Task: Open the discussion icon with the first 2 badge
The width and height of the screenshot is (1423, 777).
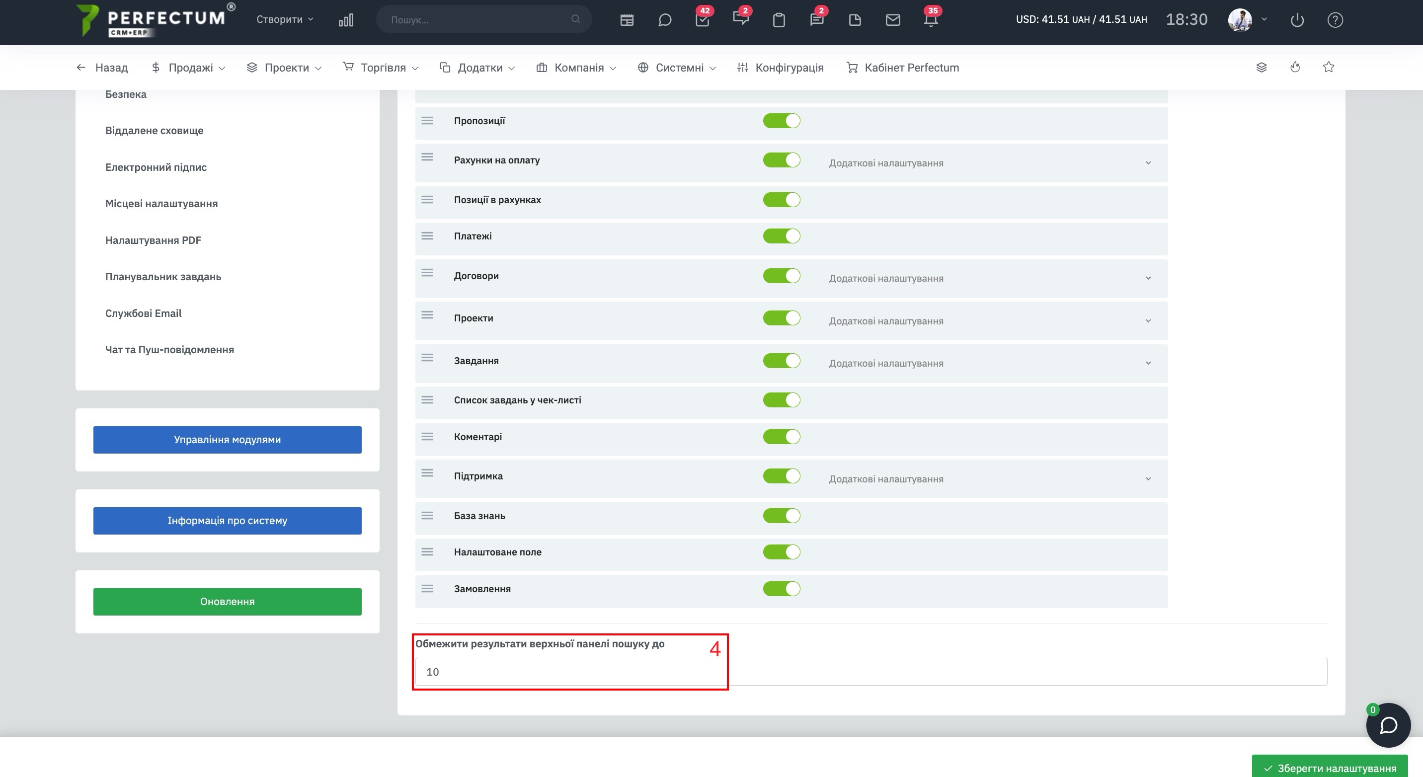Action: 741,18
